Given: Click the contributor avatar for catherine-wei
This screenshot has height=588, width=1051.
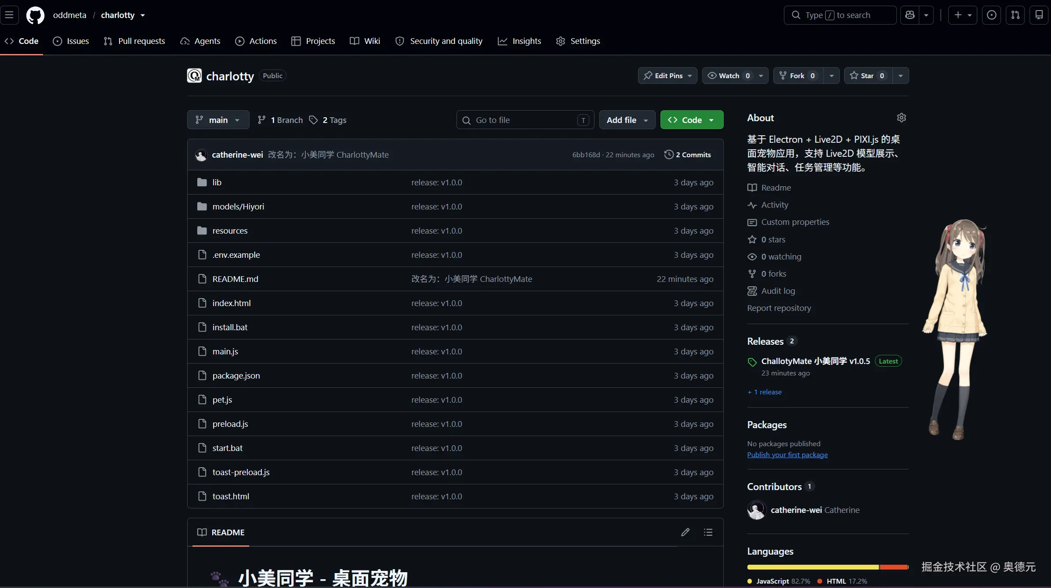Looking at the screenshot, I should point(757,510).
